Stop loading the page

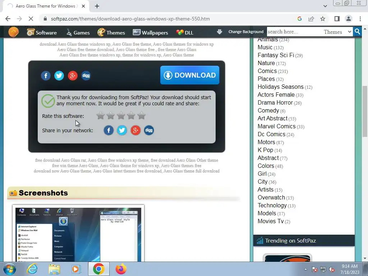(x=31, y=19)
